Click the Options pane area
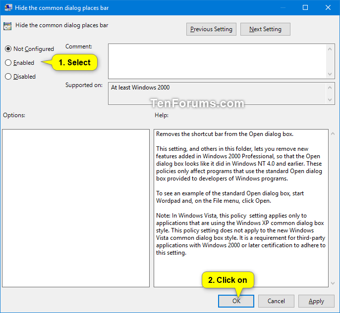 pos(76,208)
